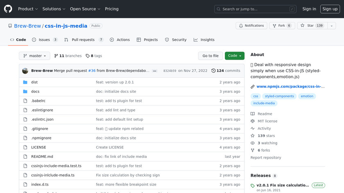344x193 pixels.
Task: Click the tags icon with 8 tags
Action: click(x=88, y=56)
